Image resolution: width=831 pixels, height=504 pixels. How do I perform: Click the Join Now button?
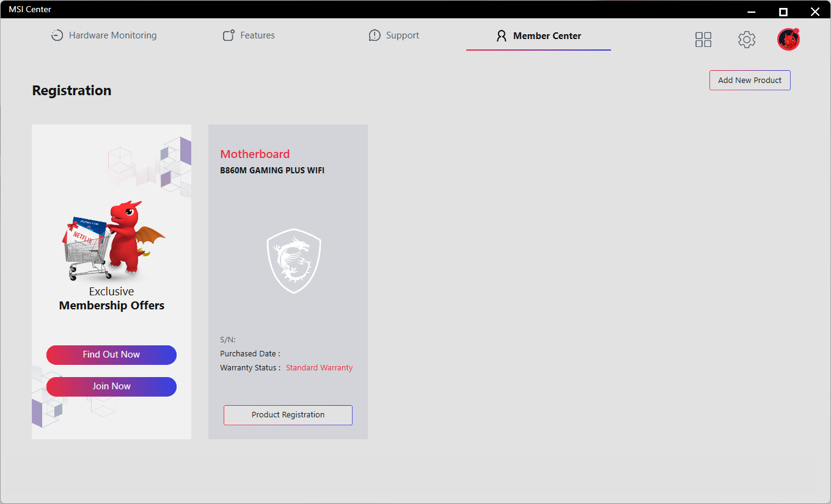tap(111, 386)
